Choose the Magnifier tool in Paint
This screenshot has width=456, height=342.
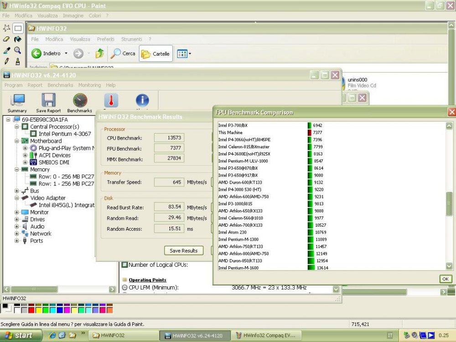click(18, 50)
